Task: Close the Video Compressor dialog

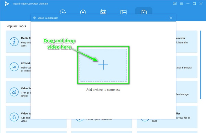Action: click(x=171, y=18)
